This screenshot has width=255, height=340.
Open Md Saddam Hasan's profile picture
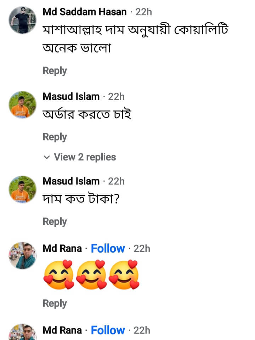coord(22,20)
